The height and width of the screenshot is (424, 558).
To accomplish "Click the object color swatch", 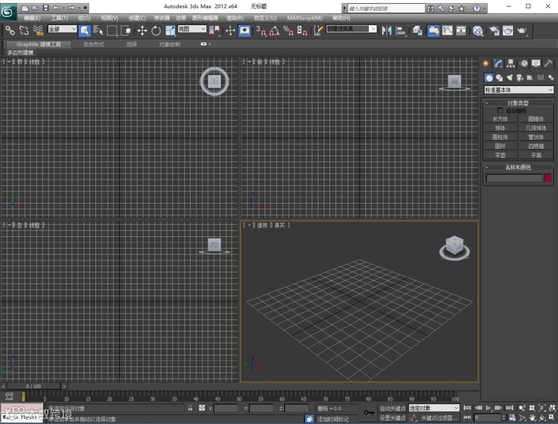I will [548, 178].
